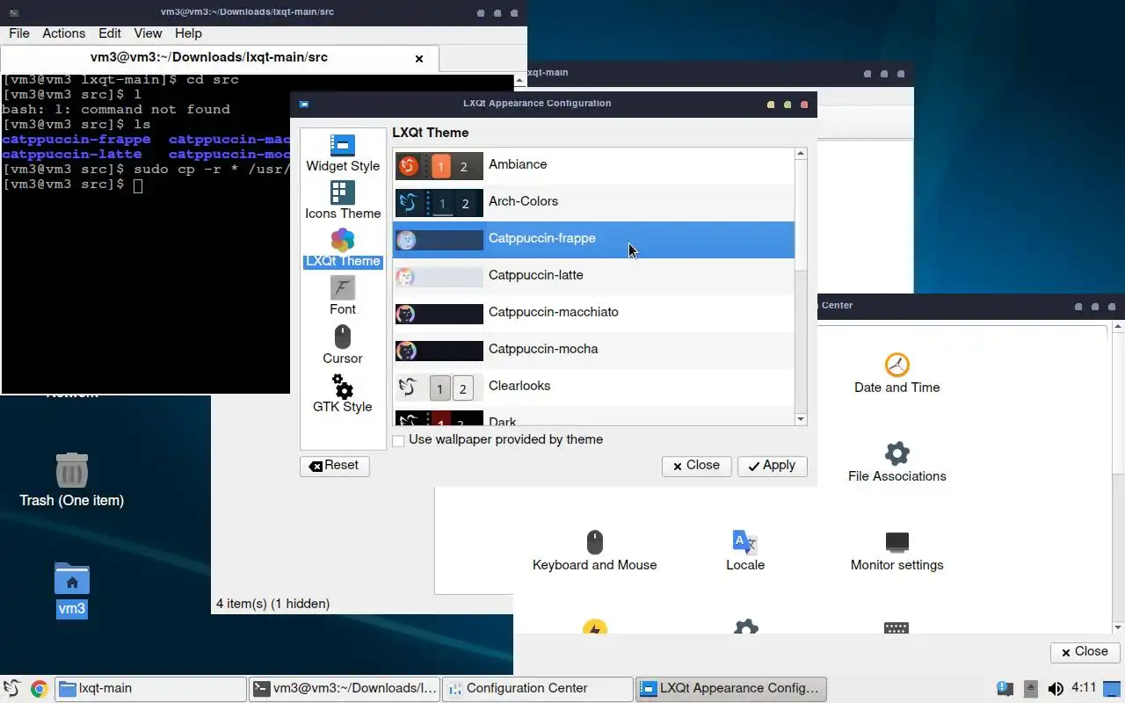Open Keyboard and Mouse settings

click(595, 551)
